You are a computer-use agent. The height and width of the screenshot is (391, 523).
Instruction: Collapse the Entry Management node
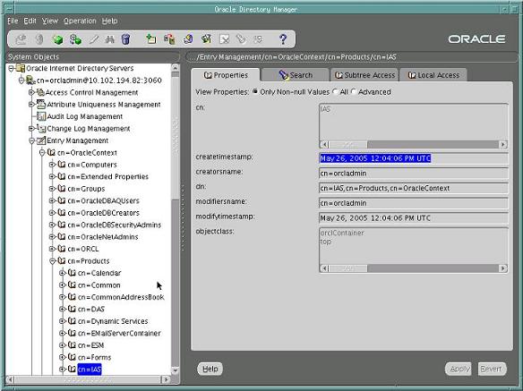click(31, 140)
